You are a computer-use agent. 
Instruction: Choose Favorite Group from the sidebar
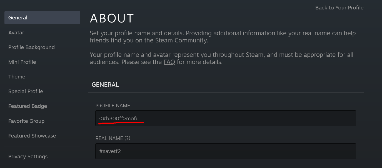26,121
